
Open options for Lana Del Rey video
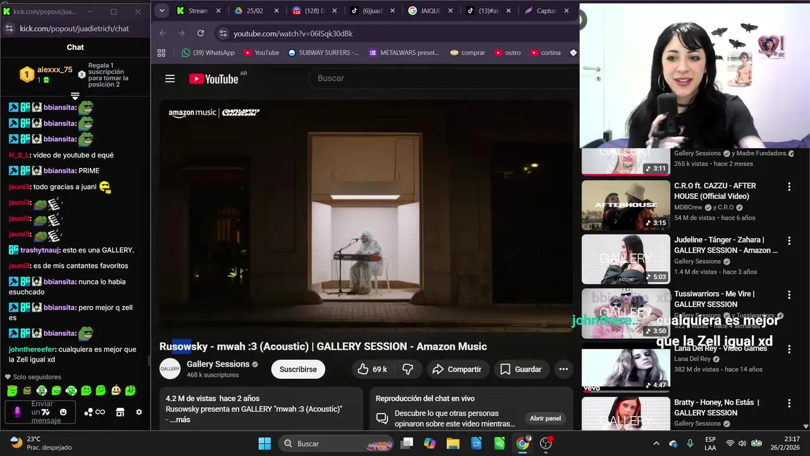click(x=788, y=349)
